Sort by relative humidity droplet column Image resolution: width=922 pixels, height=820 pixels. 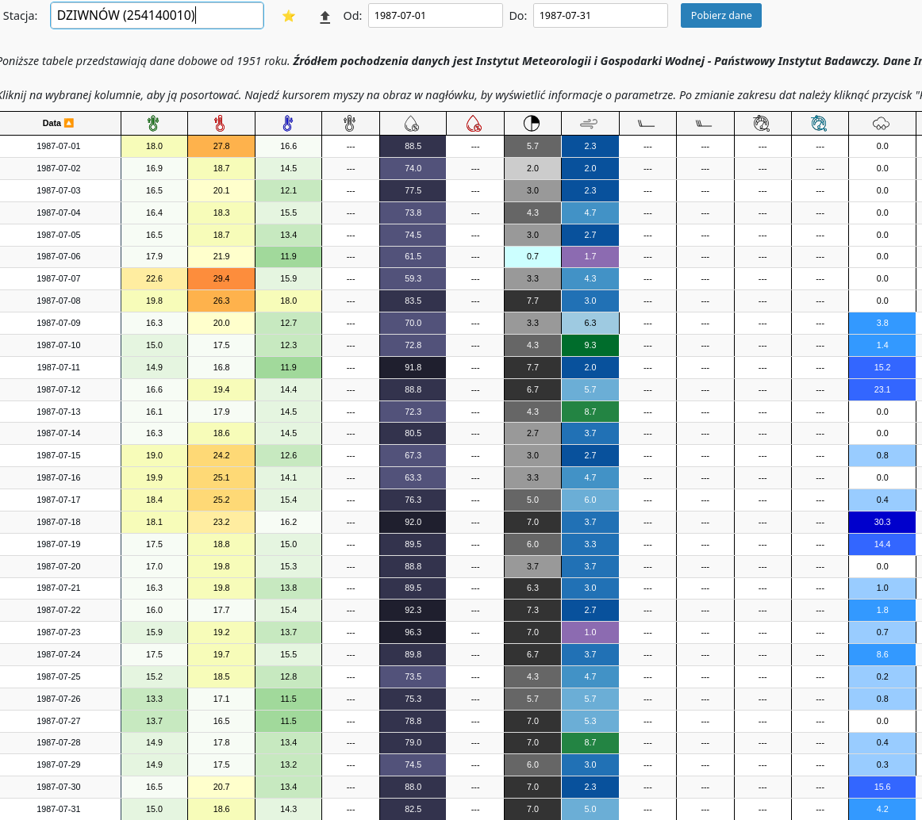coord(412,124)
